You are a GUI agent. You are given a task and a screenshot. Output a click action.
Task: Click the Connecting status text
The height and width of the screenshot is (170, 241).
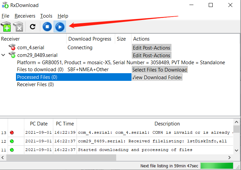tap(80, 48)
